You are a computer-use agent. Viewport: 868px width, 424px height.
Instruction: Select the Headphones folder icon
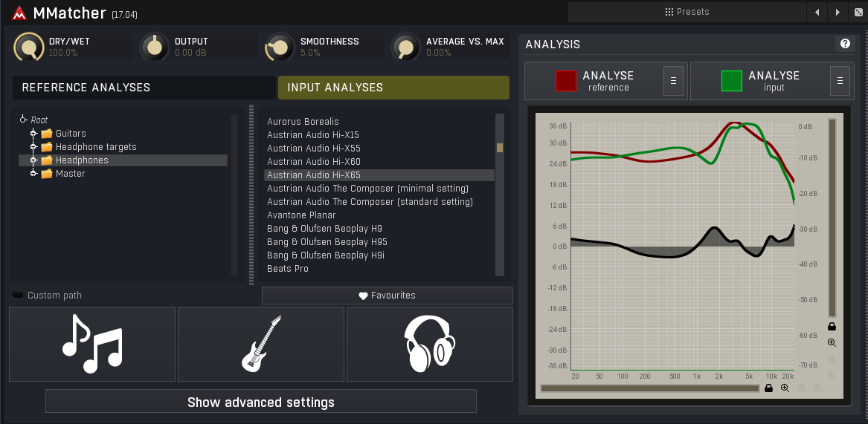(47, 160)
